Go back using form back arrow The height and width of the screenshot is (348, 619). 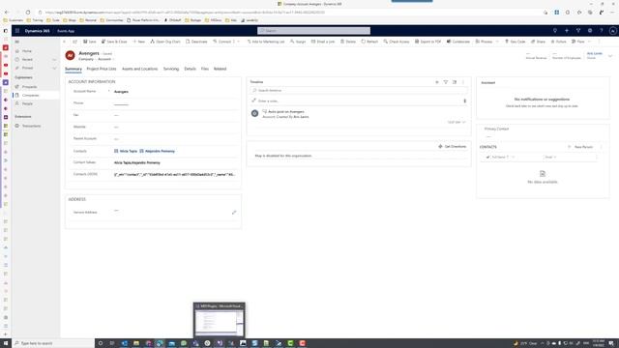[x=65, y=42]
